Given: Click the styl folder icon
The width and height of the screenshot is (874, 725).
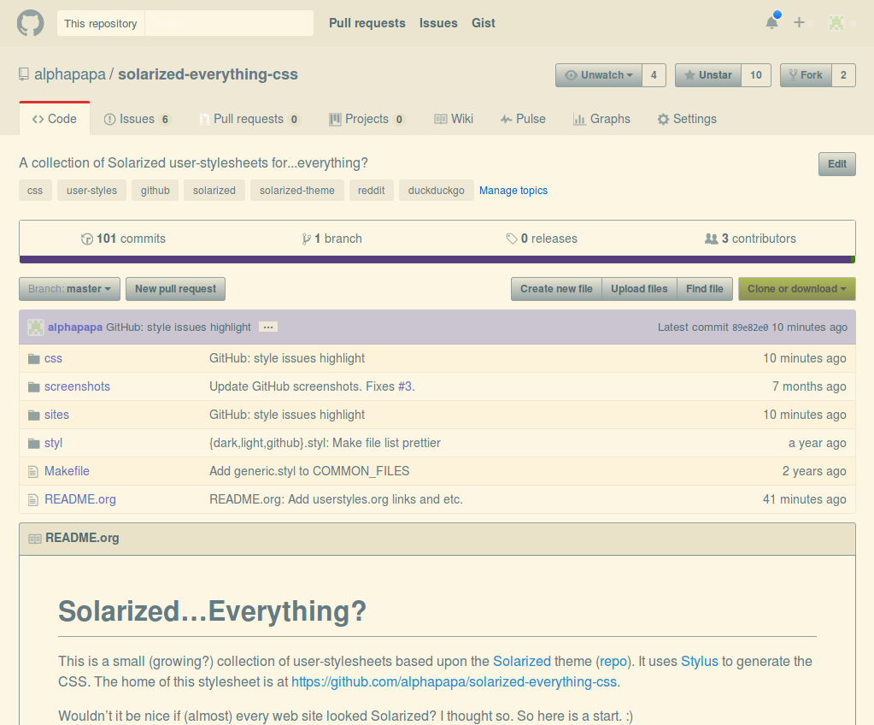Looking at the screenshot, I should [x=34, y=443].
